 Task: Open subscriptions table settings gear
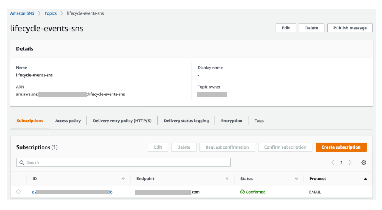pyautogui.click(x=364, y=163)
